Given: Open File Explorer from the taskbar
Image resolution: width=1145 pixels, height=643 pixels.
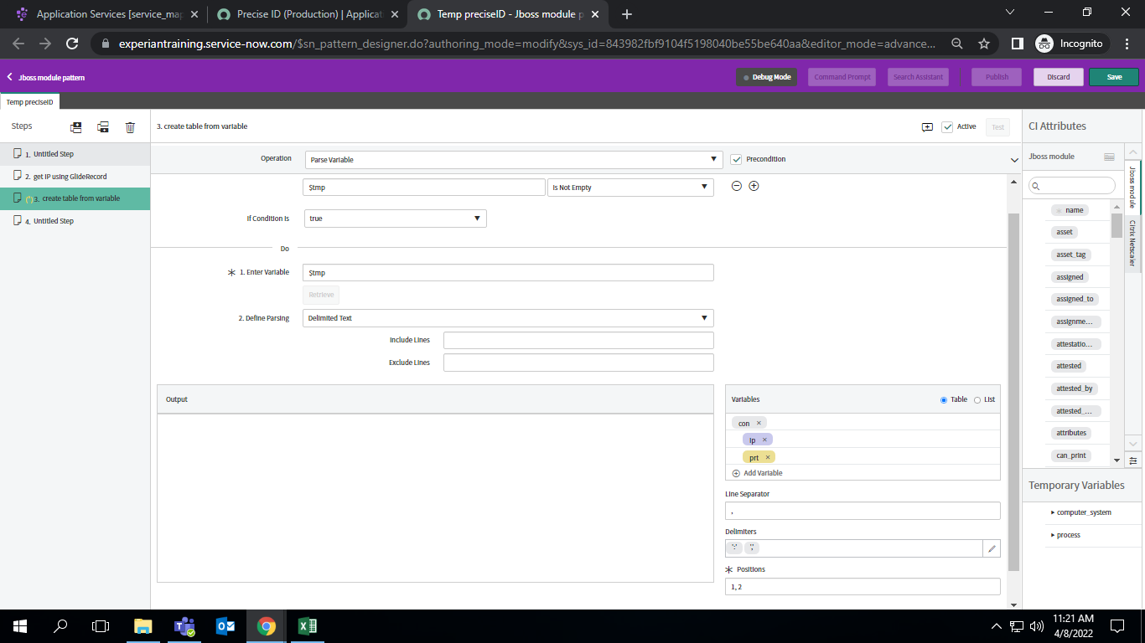Looking at the screenshot, I should 143,626.
